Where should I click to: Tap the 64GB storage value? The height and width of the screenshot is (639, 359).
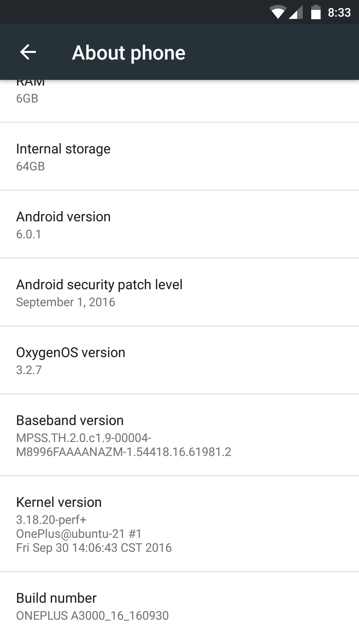pyautogui.click(x=30, y=166)
